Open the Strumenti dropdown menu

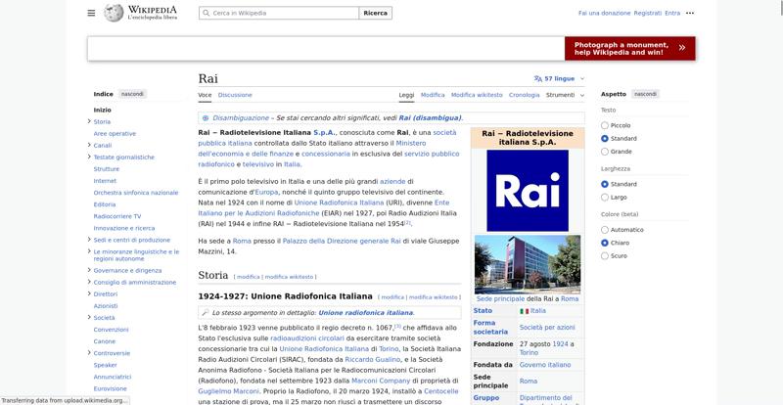(x=566, y=95)
